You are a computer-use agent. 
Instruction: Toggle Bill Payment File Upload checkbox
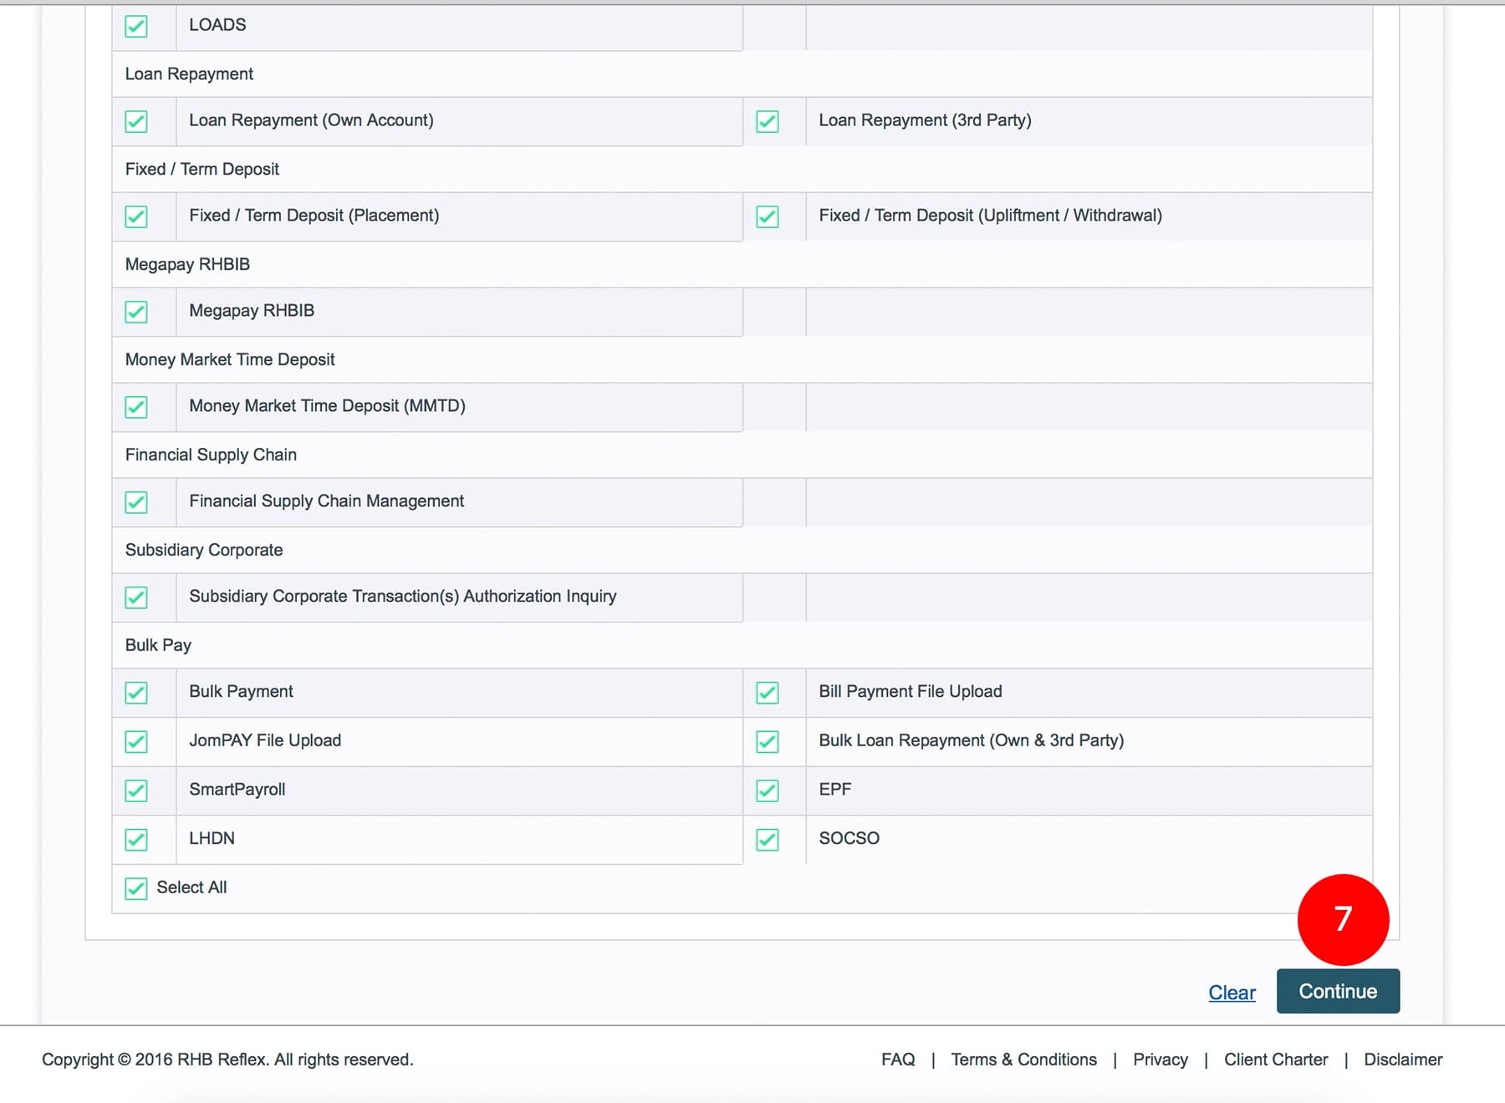(x=767, y=694)
